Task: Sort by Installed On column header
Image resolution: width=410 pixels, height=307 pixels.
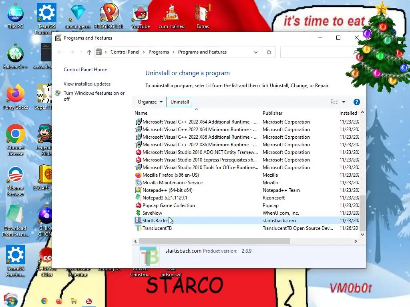Action: coord(349,113)
